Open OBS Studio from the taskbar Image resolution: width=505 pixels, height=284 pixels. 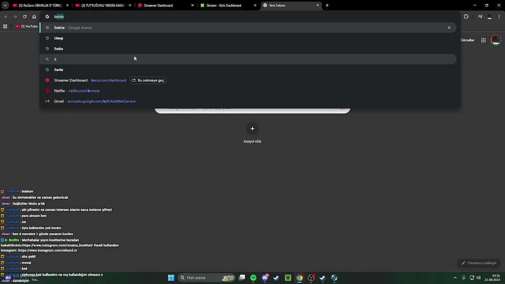[311, 278]
